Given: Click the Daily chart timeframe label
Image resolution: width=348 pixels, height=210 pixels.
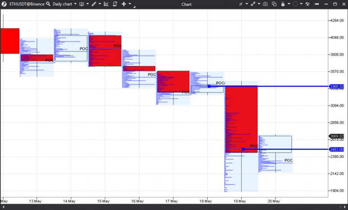Looking at the screenshot, I should coord(62,4).
